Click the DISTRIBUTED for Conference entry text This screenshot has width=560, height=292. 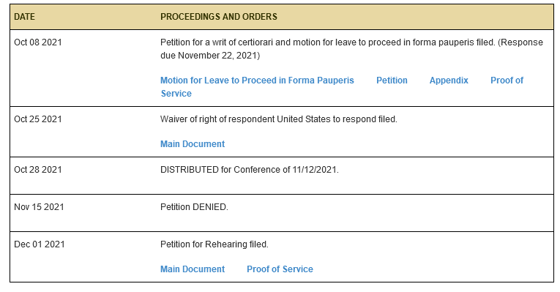tap(250, 170)
